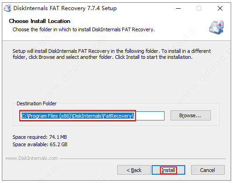Click inside the destination folder path field
This screenshot has height=183, width=233.
92,116
